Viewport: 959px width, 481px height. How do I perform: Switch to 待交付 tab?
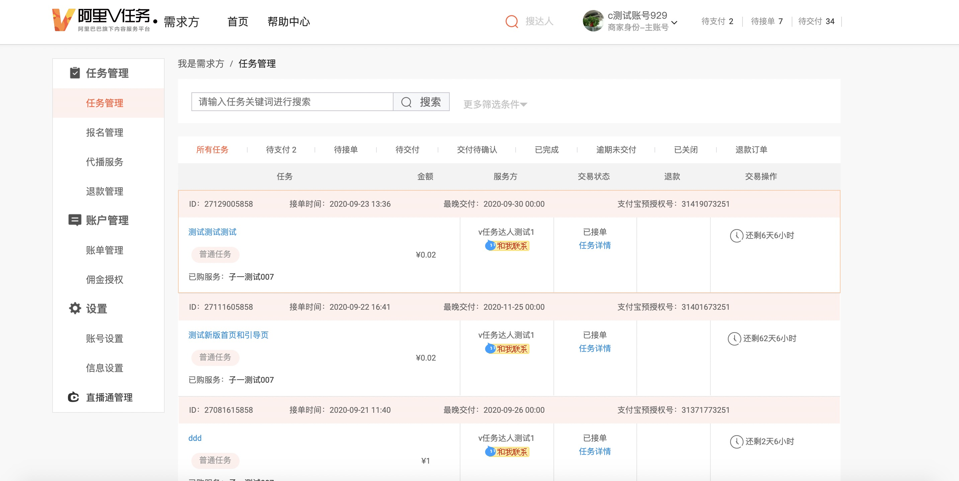pos(407,150)
